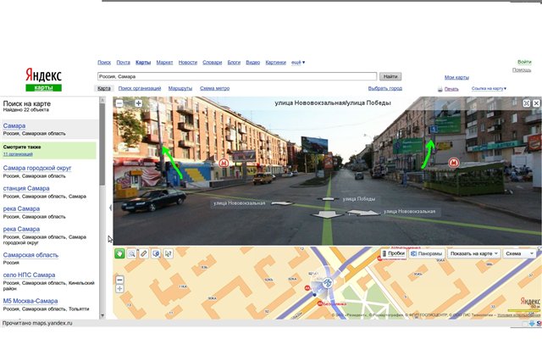Select the magnifier zoom tool on map

point(132,253)
